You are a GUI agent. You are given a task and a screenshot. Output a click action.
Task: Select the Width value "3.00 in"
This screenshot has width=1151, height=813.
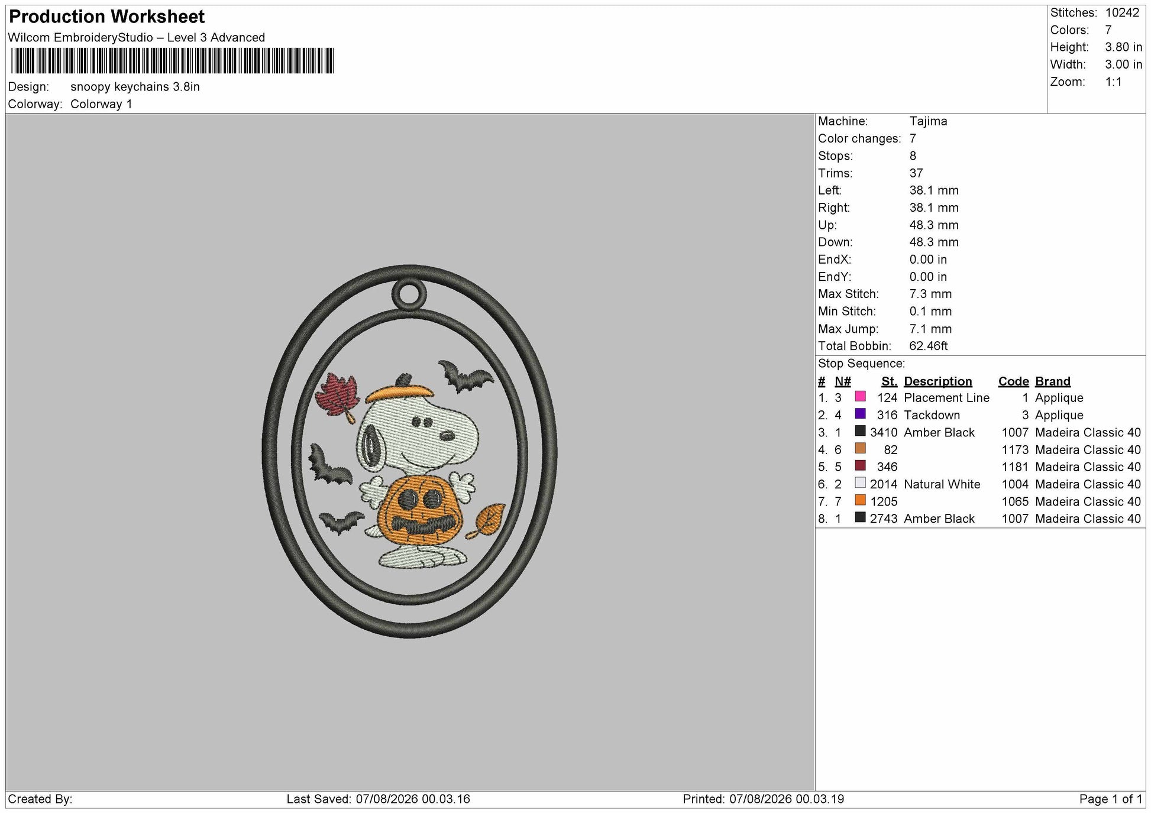1124,64
